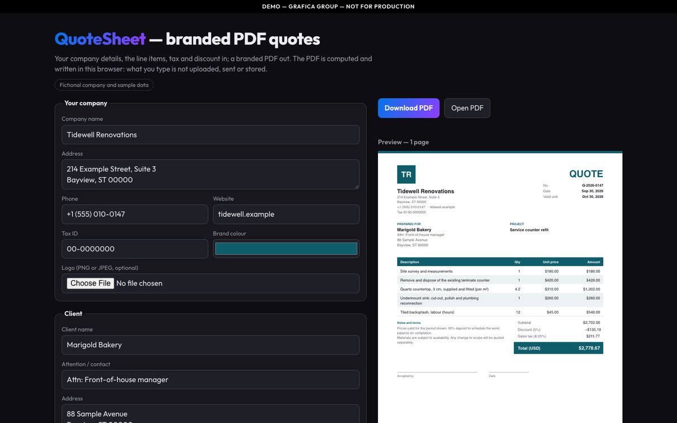Click the Qty column header
Screen dimensions: 677x423
click(517, 262)
